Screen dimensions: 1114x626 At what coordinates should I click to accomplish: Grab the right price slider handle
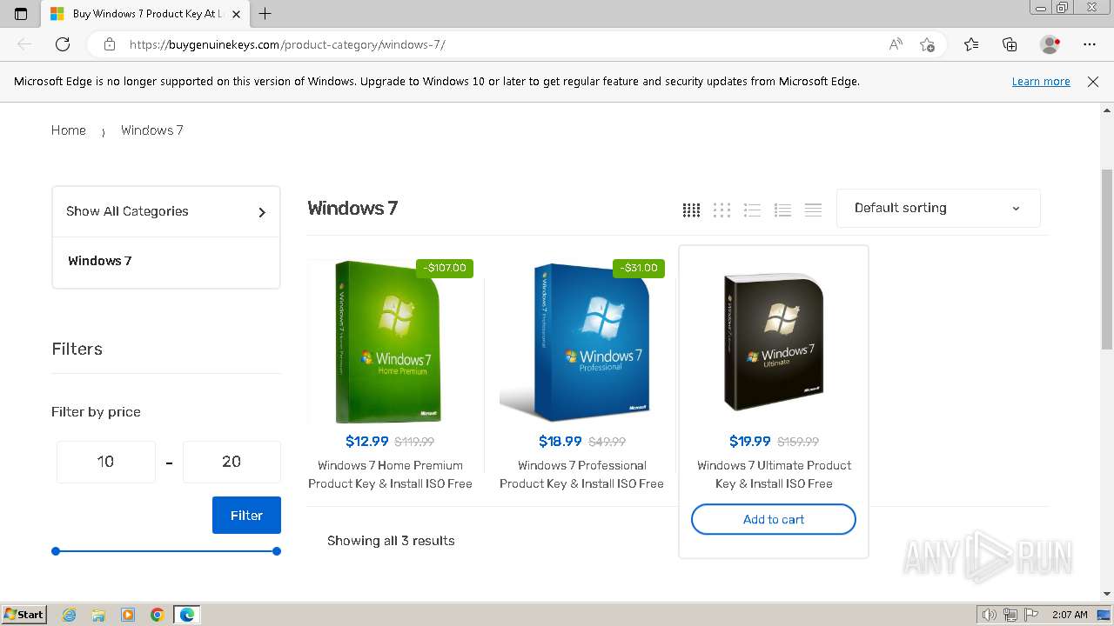coord(277,551)
